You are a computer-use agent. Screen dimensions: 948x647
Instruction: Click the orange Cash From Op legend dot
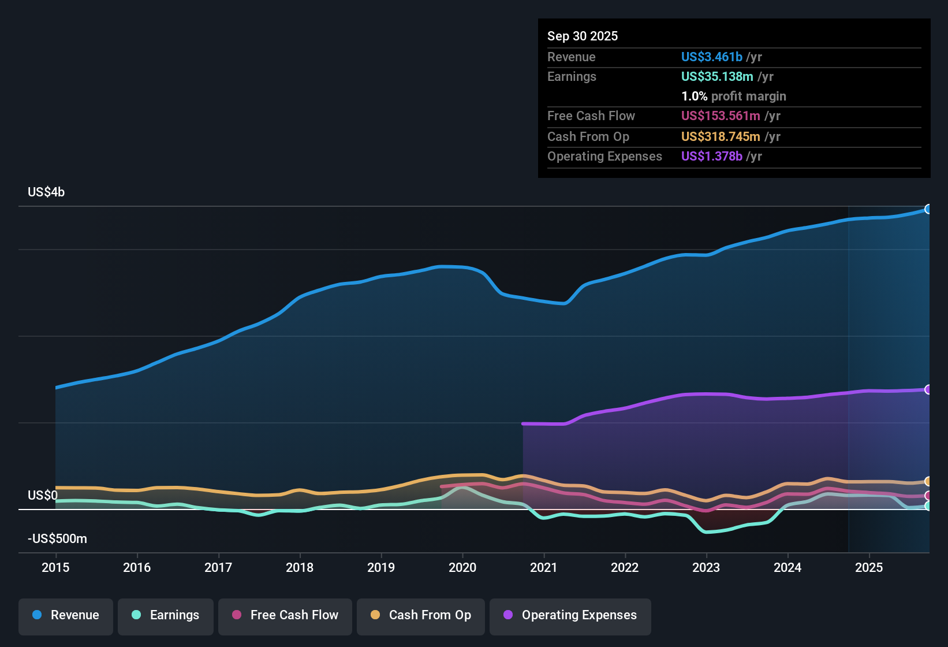click(375, 615)
